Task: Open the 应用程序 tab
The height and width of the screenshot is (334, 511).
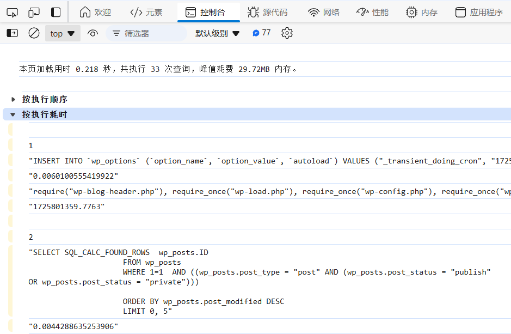Action: [479, 13]
